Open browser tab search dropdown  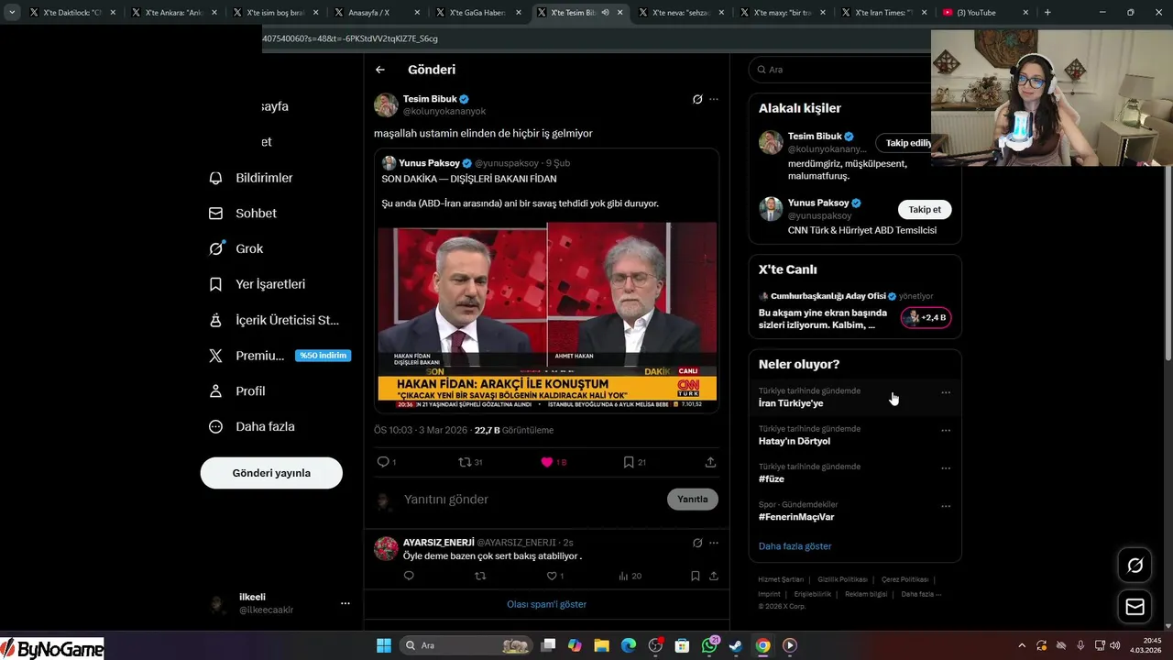10,13
